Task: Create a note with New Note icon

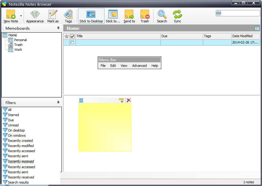Action: click(x=11, y=16)
